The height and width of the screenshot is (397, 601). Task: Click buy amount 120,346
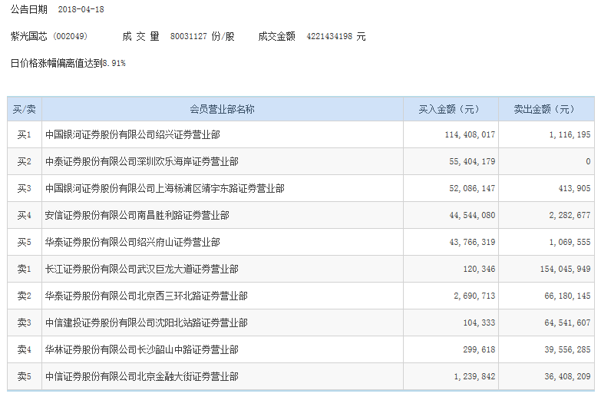(479, 269)
